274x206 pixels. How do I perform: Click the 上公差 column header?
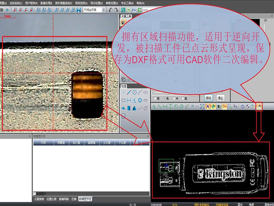107,142
